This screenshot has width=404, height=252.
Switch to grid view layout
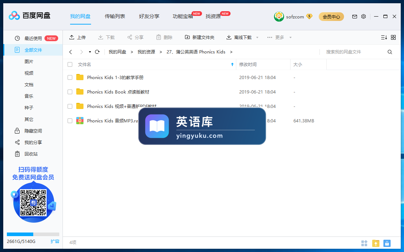(393, 38)
